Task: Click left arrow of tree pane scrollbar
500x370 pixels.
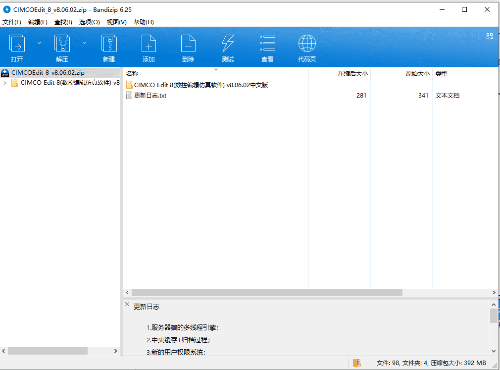Action: pos(3,351)
